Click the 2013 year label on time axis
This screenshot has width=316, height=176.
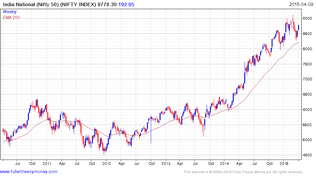point(166,163)
